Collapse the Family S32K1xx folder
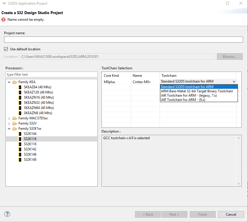 9,129
